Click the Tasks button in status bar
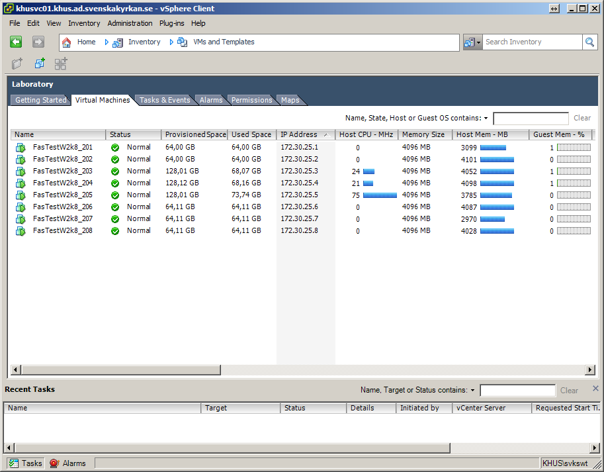604x472 pixels. point(25,463)
